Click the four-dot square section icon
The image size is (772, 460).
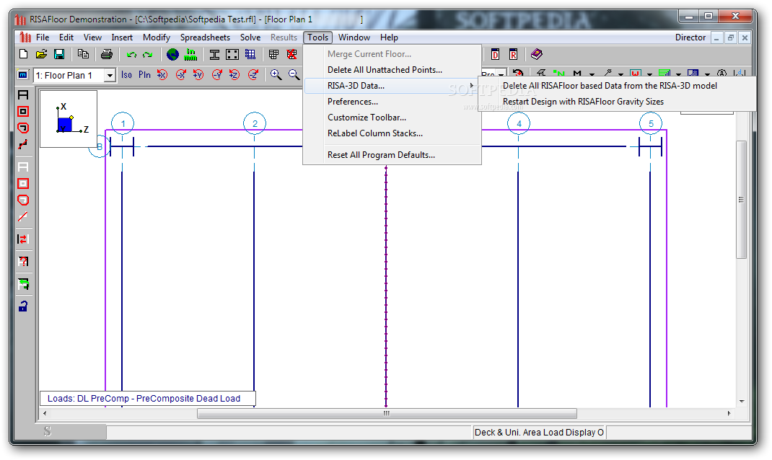pyautogui.click(x=232, y=54)
